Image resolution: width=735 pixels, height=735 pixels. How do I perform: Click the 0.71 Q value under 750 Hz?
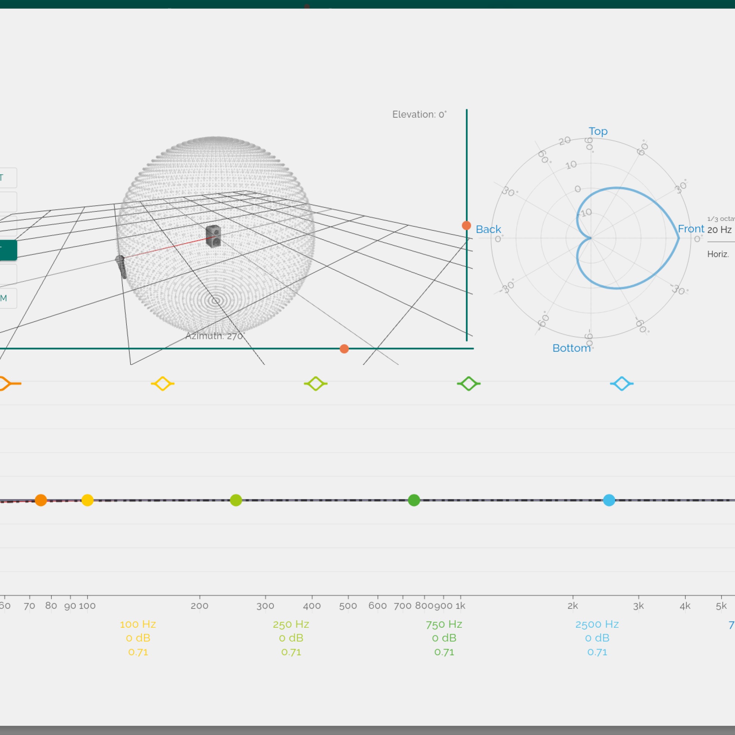(x=444, y=652)
